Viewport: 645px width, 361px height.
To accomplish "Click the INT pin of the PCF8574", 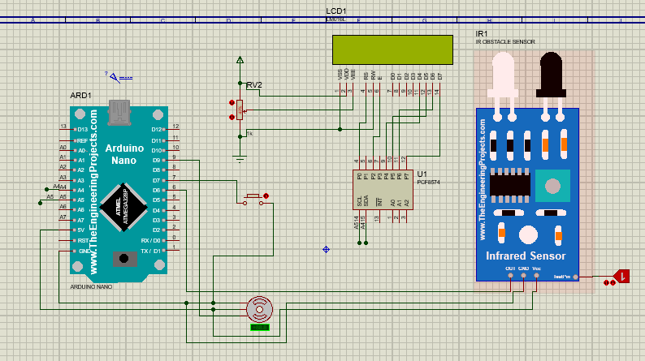I will tap(379, 216).
